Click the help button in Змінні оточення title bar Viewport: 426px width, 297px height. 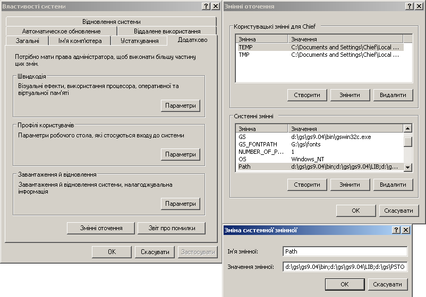tap(411, 6)
